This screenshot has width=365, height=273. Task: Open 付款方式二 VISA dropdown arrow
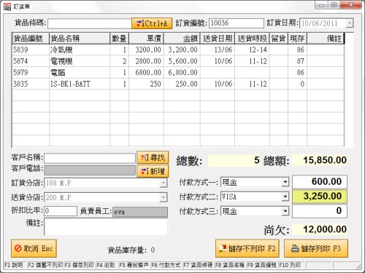[x=285, y=197]
